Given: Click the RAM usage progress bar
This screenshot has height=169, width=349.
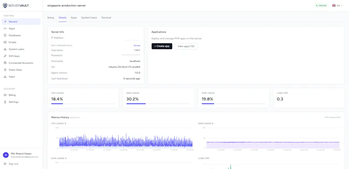Looking at the screenshot, I should coord(158,103).
